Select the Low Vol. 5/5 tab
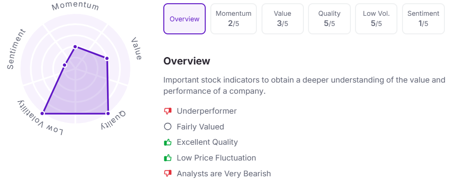 (x=376, y=19)
